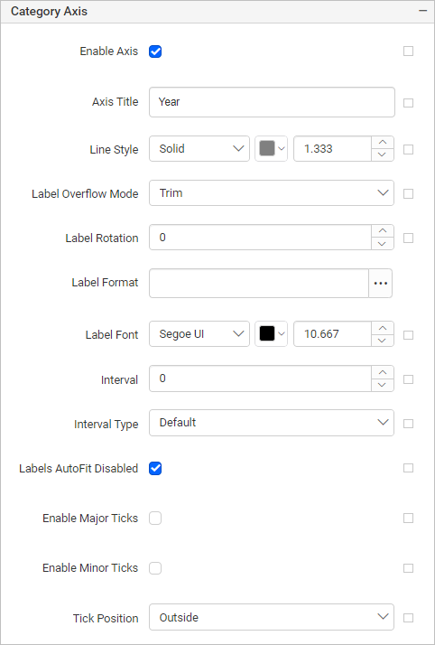Decrease the Interval value with the down arrow

(383, 385)
